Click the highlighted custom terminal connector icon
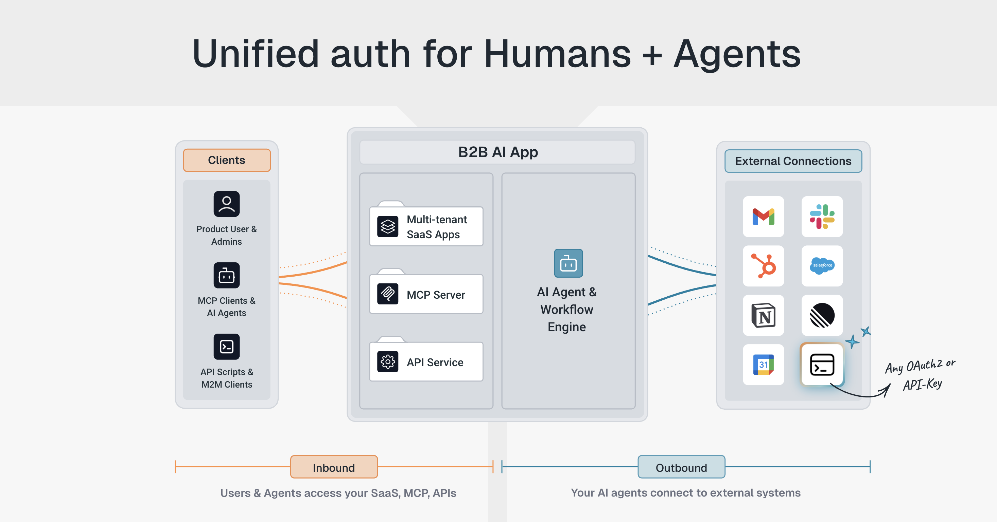997x522 pixels. tap(822, 365)
